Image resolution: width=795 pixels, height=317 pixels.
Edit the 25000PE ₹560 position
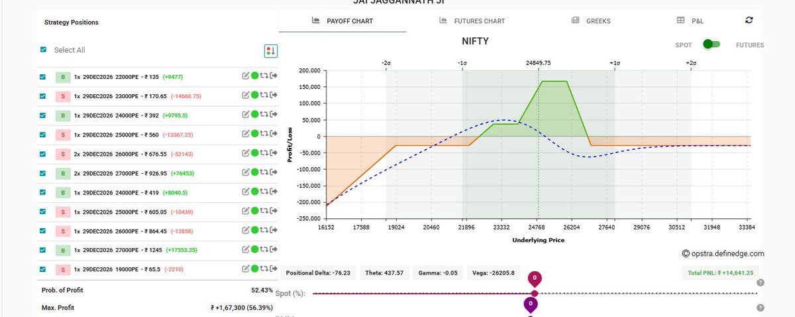(246, 135)
